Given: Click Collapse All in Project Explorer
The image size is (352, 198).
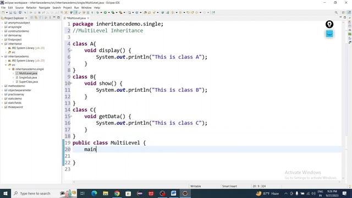Looking at the screenshot, I should (x=32, y=18).
